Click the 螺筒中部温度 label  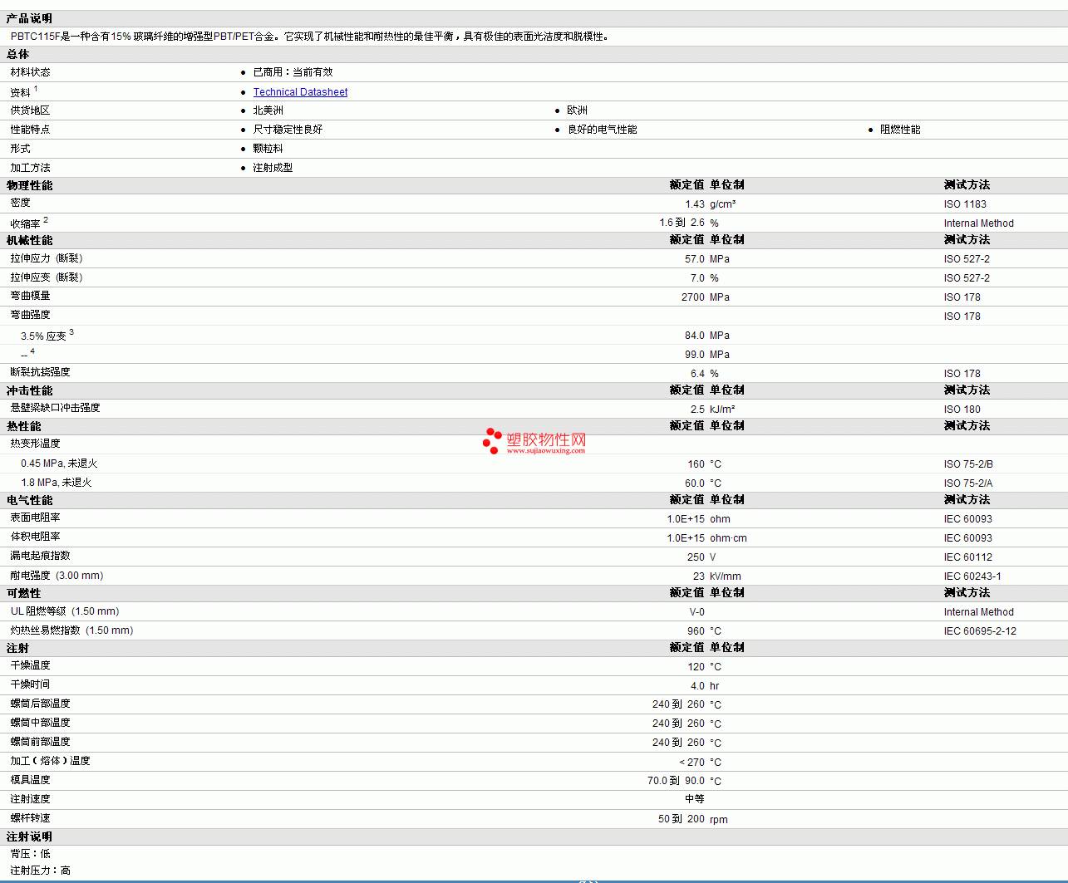(40, 723)
